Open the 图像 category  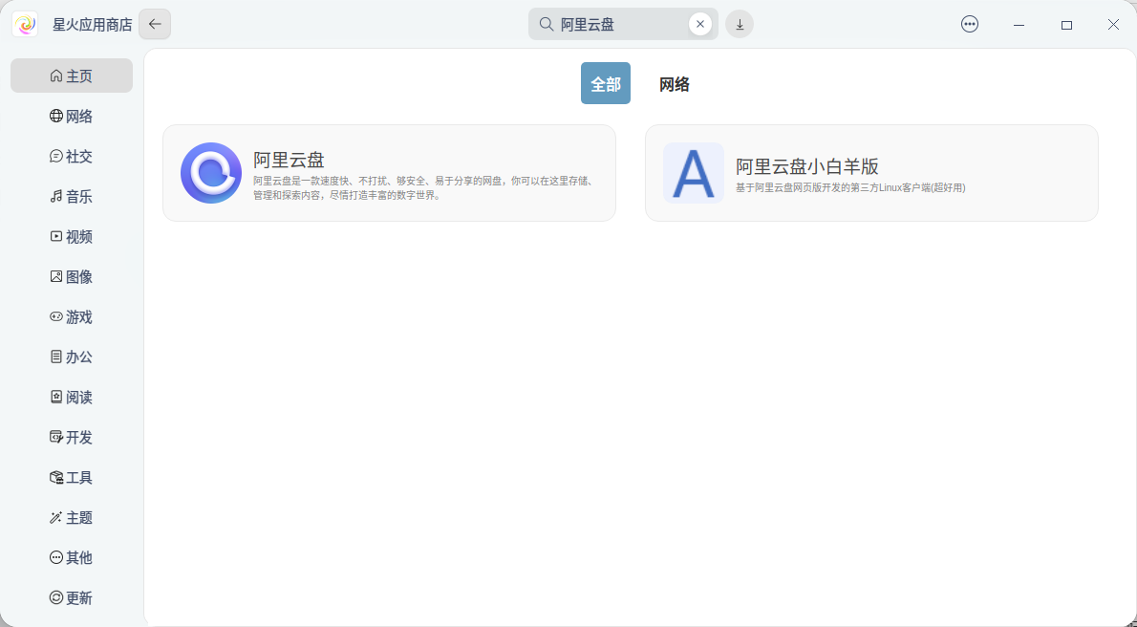click(72, 276)
